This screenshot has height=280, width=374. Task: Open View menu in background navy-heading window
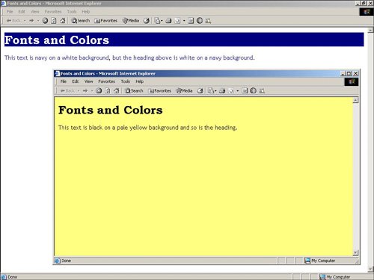click(35, 11)
